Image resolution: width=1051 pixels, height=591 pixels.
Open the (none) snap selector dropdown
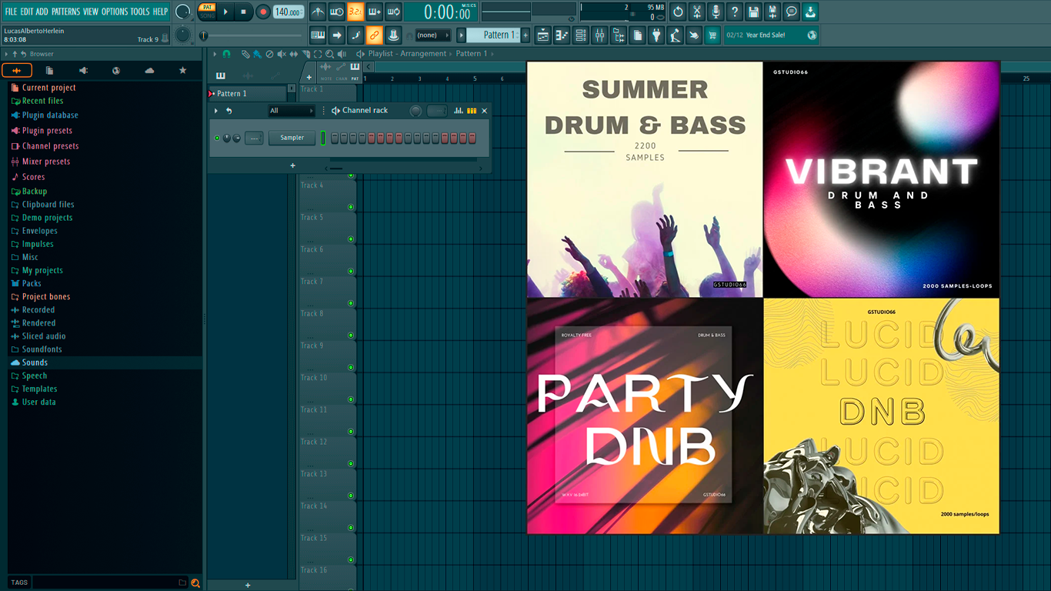pos(432,35)
